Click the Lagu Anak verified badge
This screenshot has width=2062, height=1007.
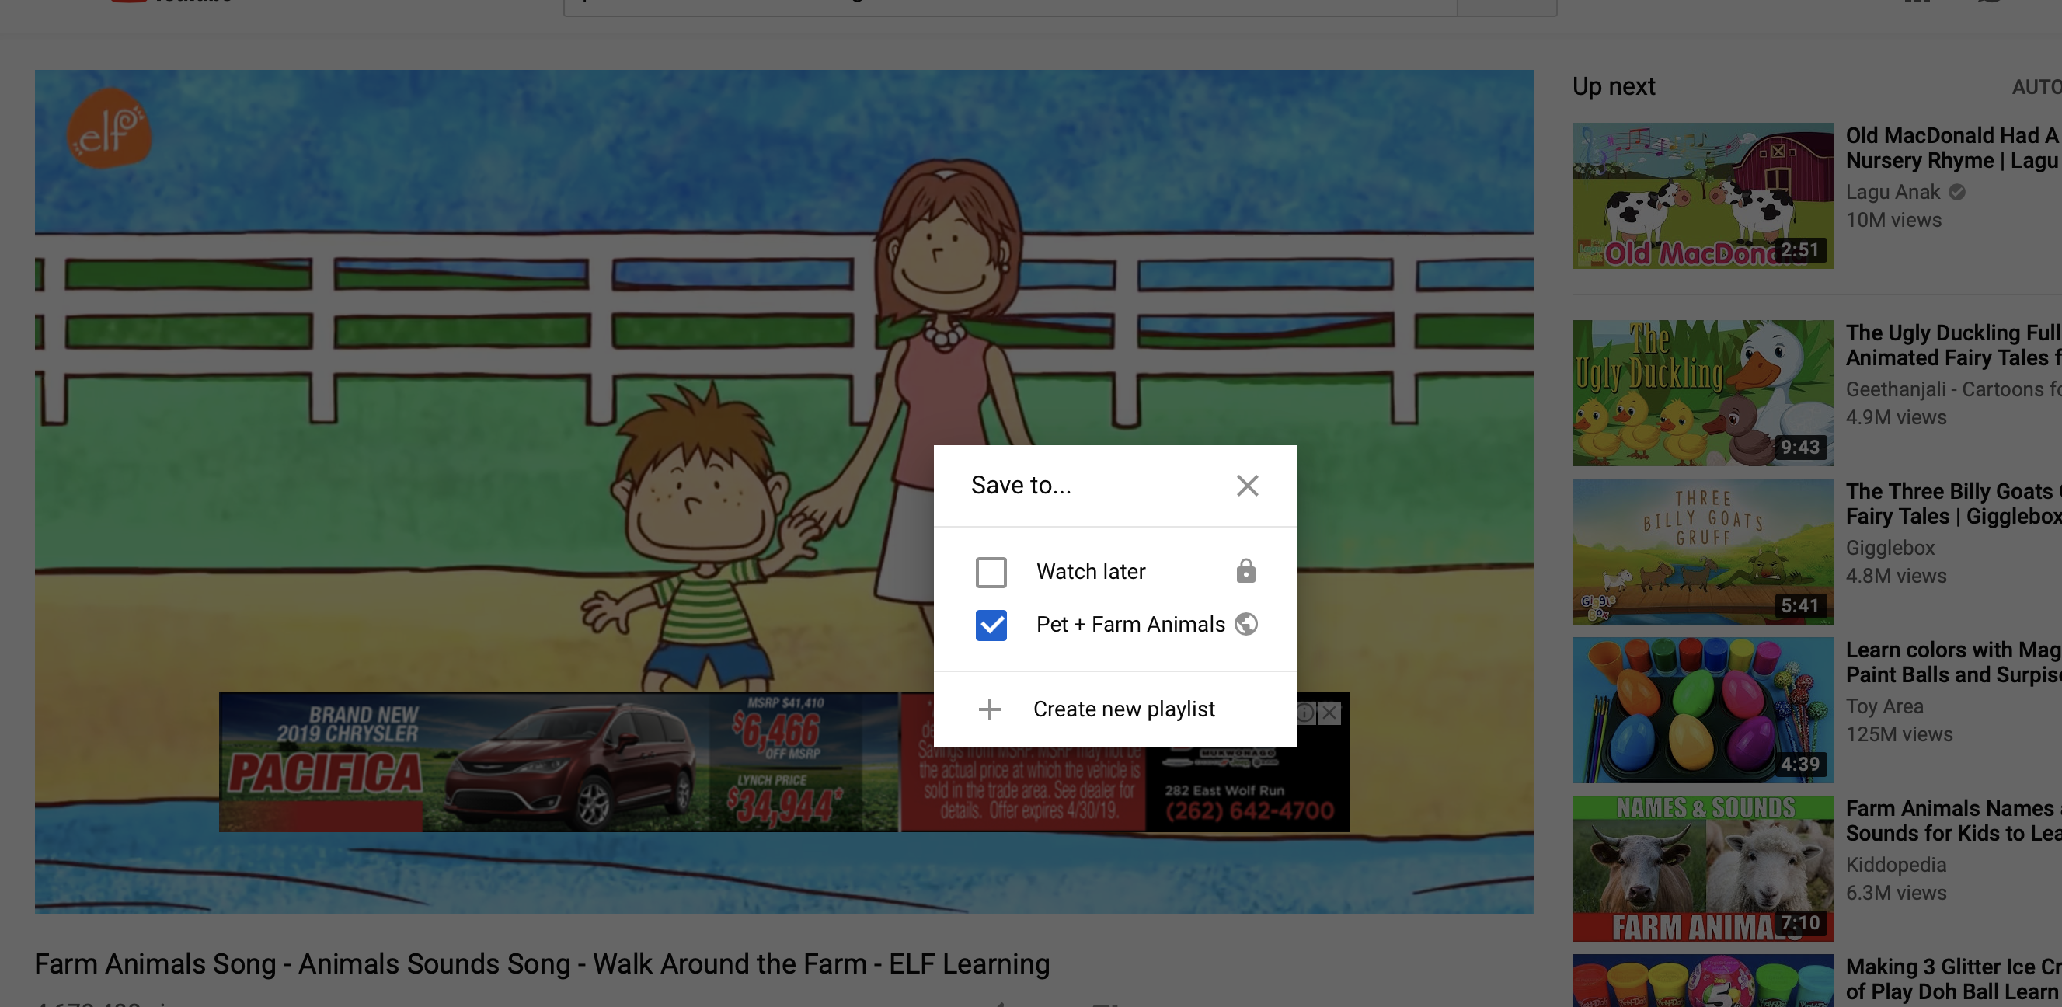click(1956, 192)
